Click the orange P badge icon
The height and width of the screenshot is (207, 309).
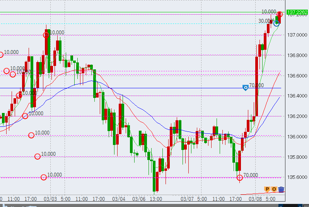[x=267, y=189]
